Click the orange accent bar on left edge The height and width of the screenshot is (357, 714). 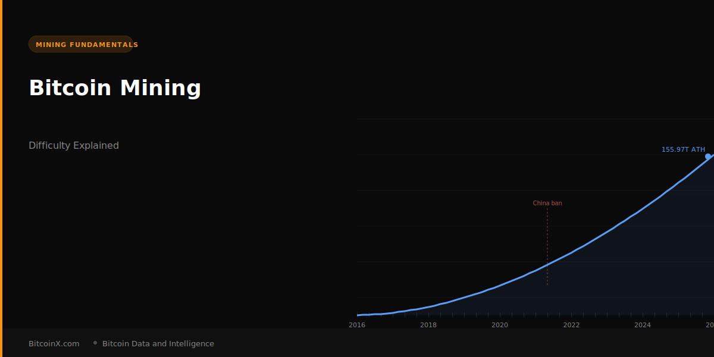pyautogui.click(x=1, y=178)
